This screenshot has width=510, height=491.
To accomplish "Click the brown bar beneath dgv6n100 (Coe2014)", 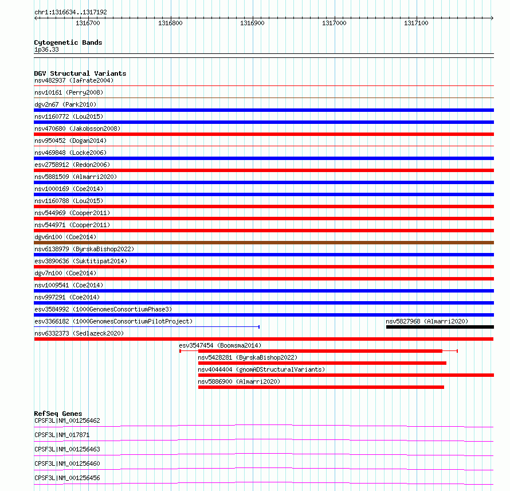I will (x=264, y=243).
